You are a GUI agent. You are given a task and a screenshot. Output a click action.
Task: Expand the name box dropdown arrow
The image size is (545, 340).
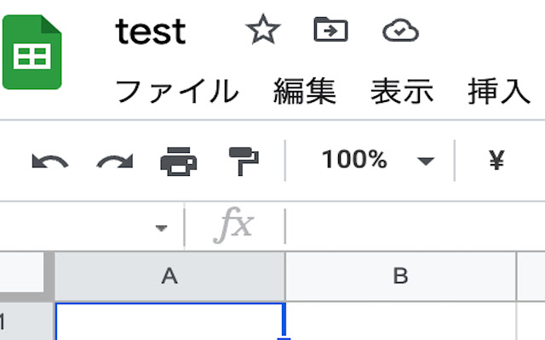point(161,228)
